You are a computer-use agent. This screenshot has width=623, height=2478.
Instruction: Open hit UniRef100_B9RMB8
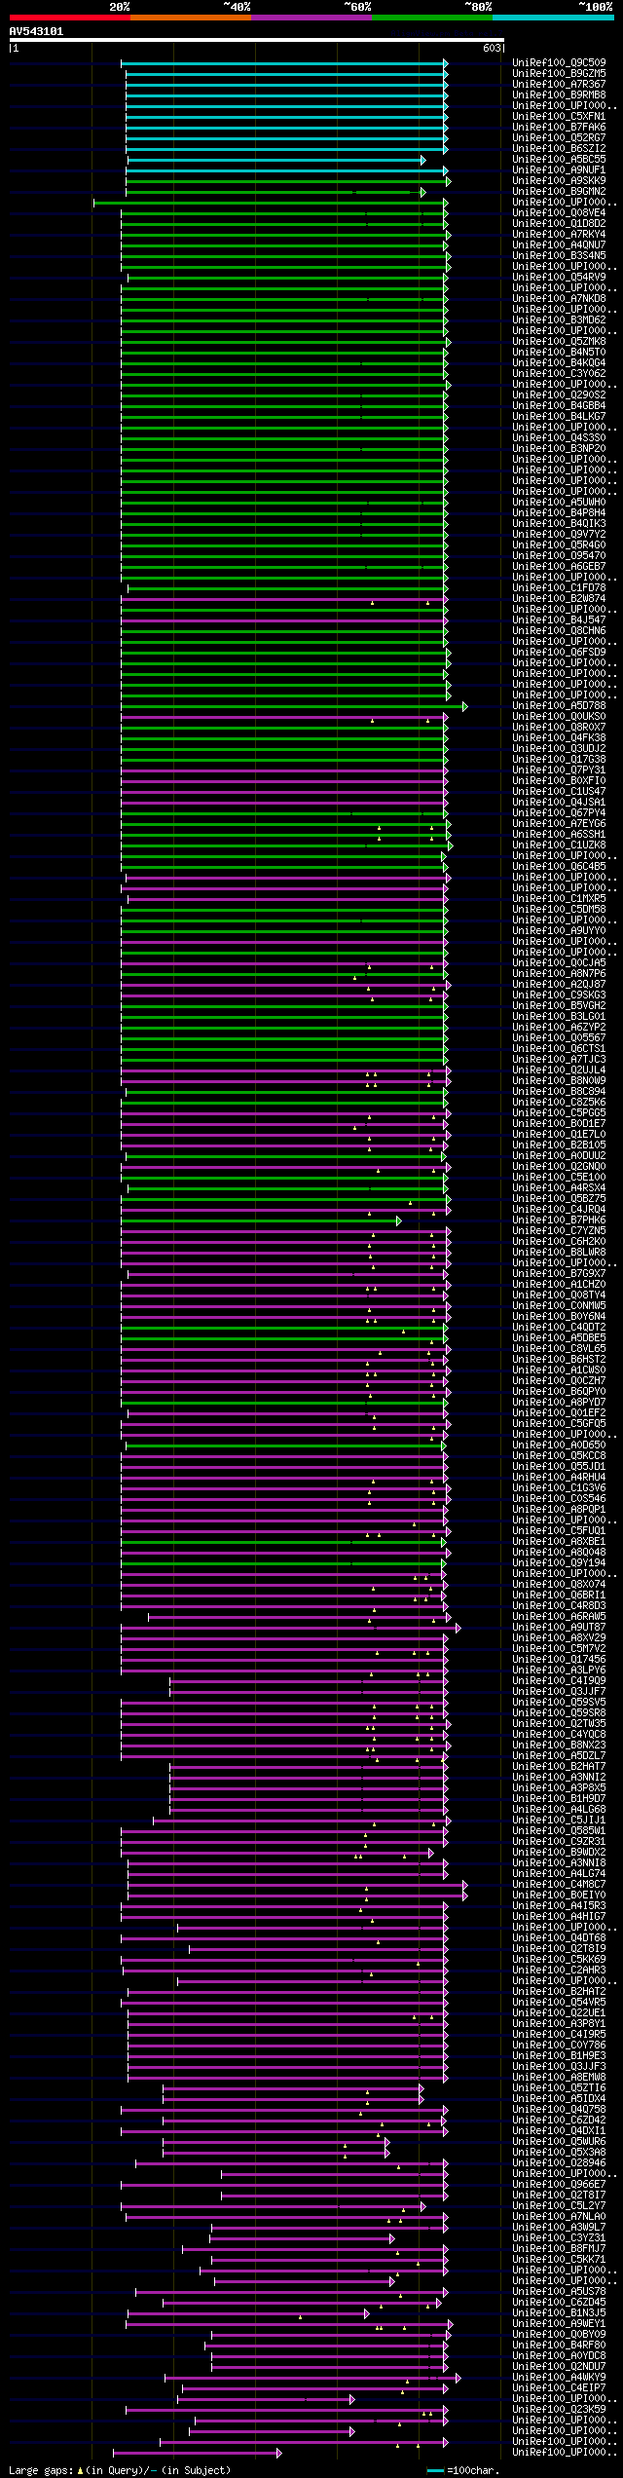(559, 95)
